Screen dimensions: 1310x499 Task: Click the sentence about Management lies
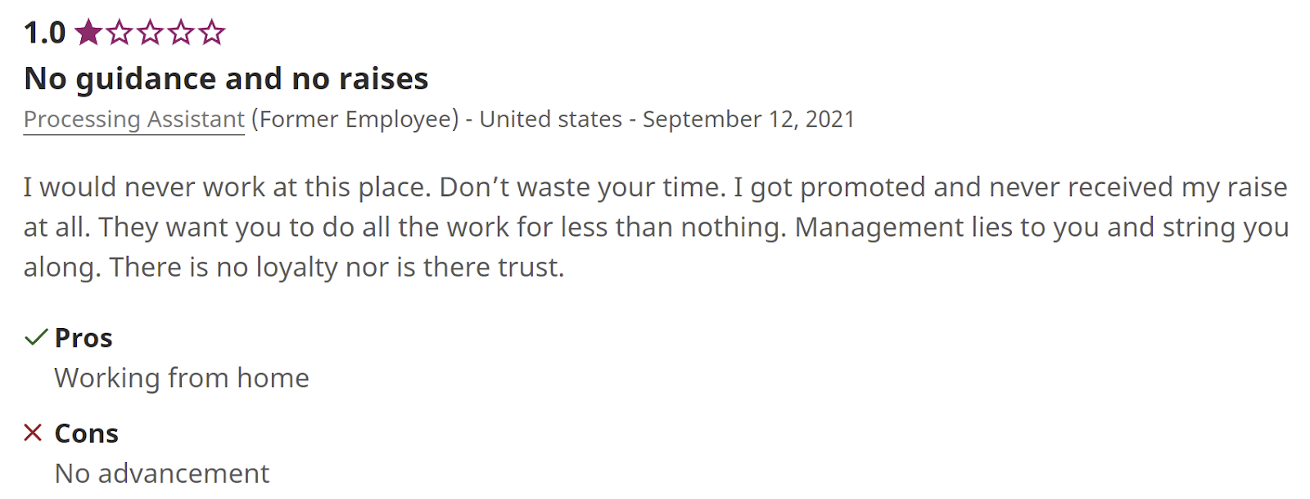pyautogui.click(x=1040, y=227)
